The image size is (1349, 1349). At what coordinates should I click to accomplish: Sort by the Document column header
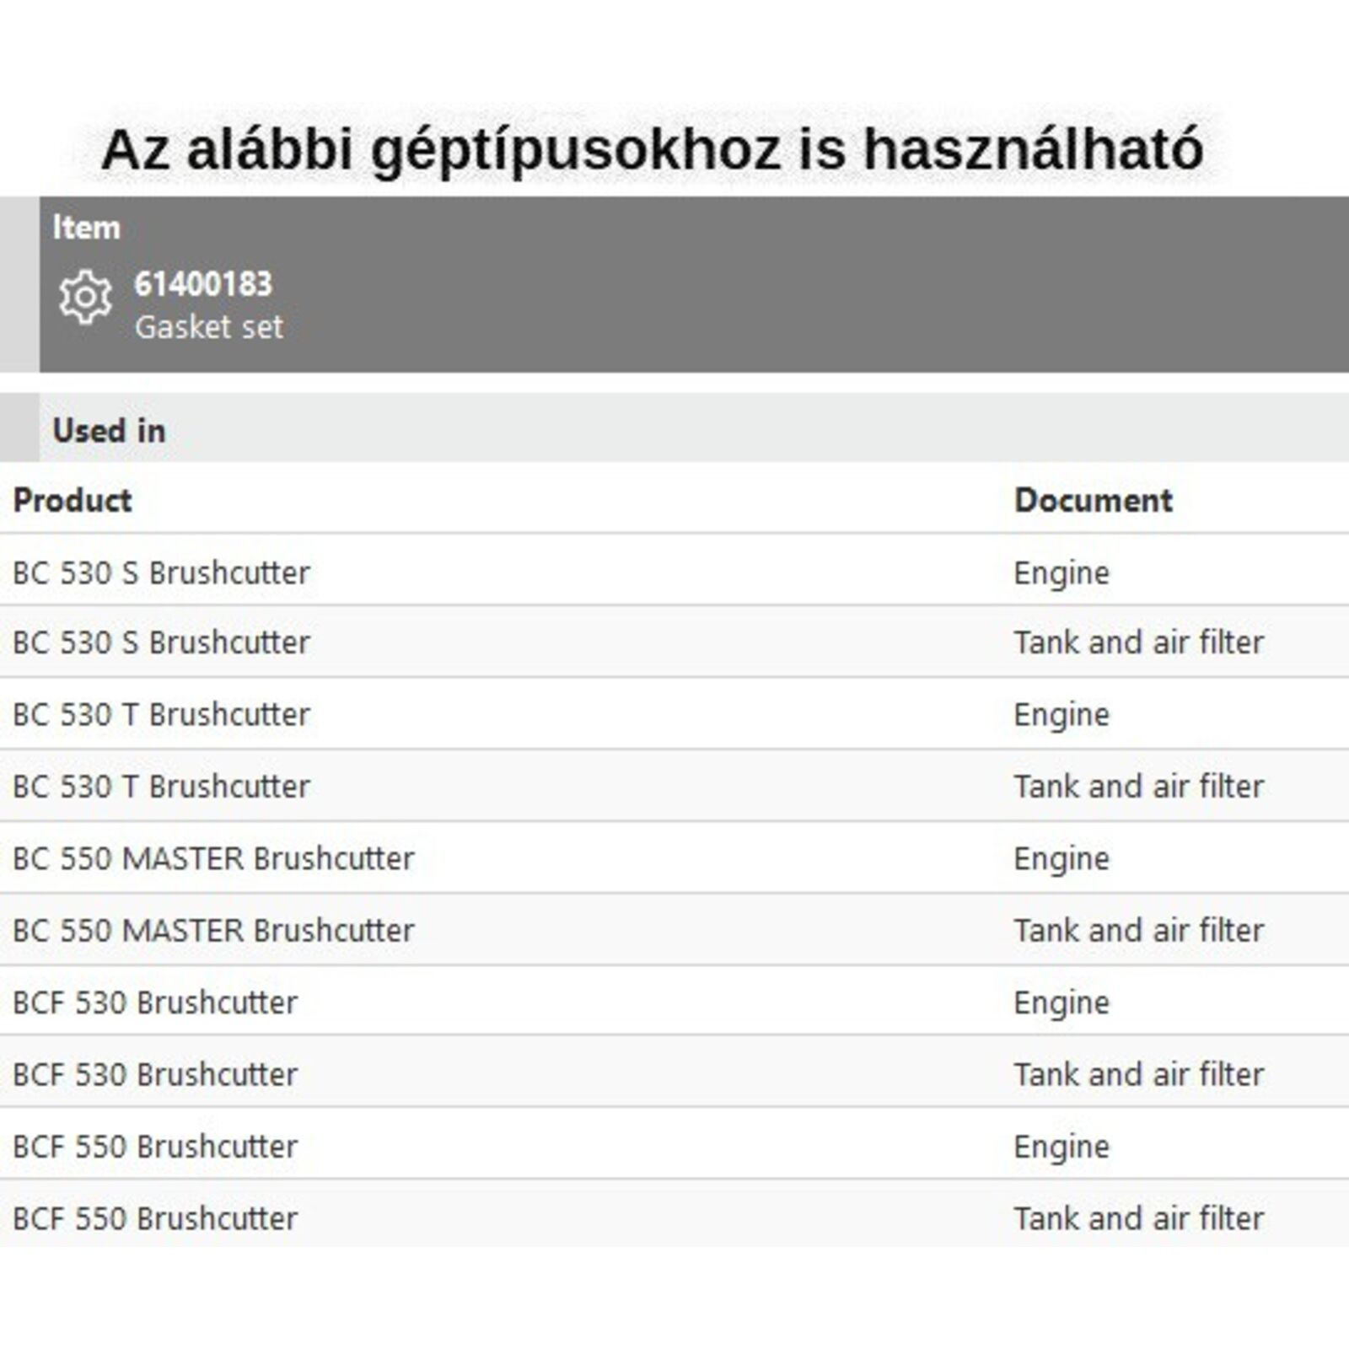[x=1094, y=500]
